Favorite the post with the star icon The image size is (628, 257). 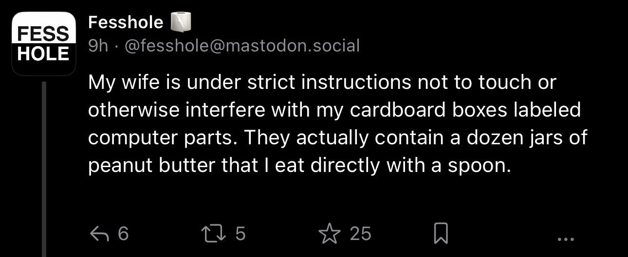click(330, 234)
